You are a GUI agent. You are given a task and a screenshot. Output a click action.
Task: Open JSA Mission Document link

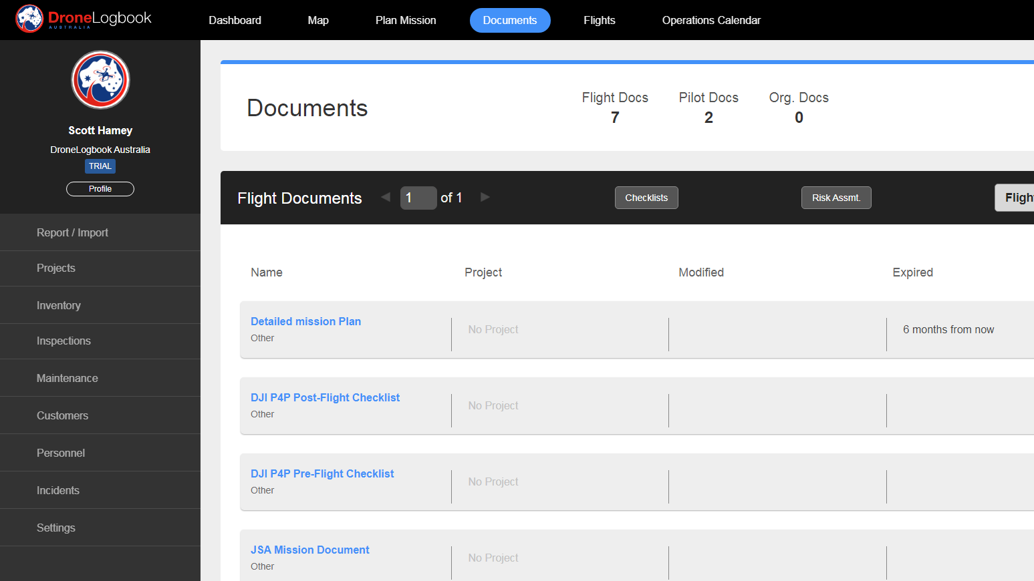click(309, 550)
